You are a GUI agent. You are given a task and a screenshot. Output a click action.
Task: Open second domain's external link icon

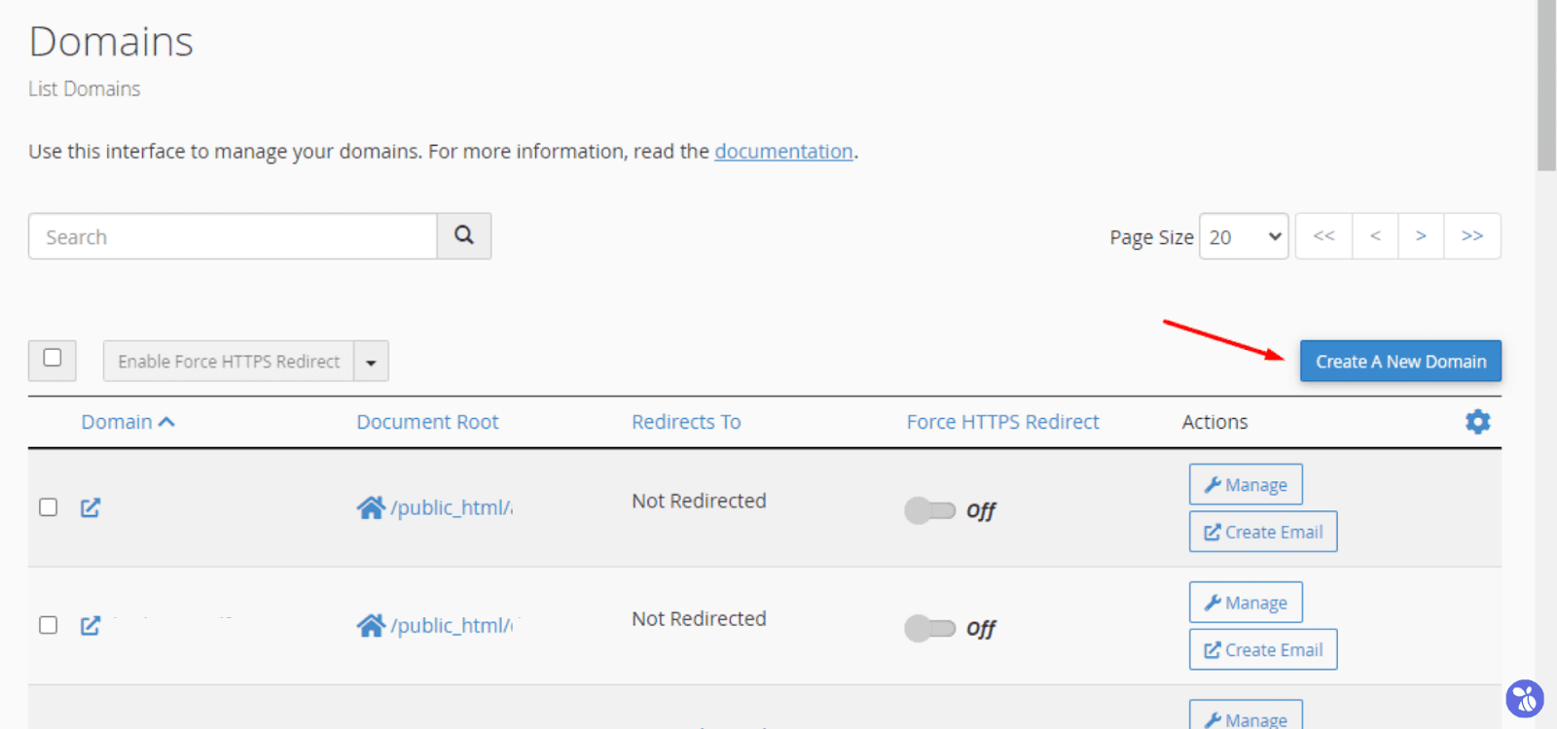91,625
